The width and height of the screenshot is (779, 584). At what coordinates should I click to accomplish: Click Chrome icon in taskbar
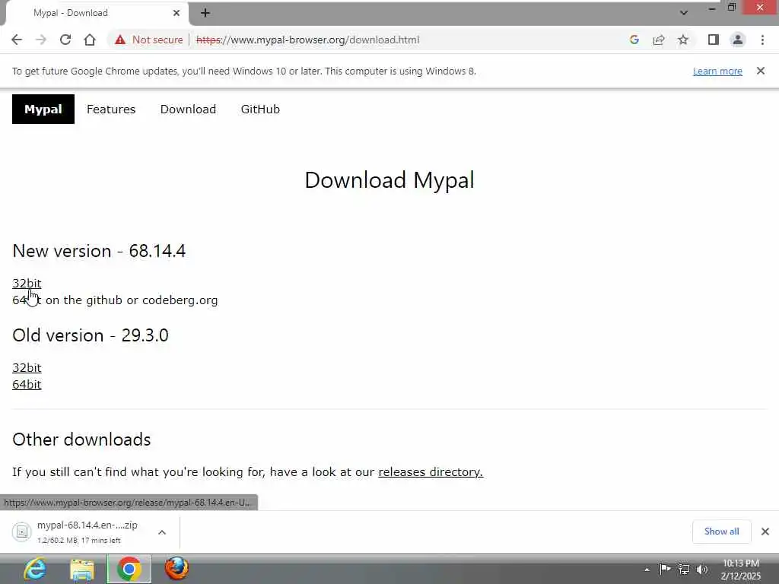129,569
